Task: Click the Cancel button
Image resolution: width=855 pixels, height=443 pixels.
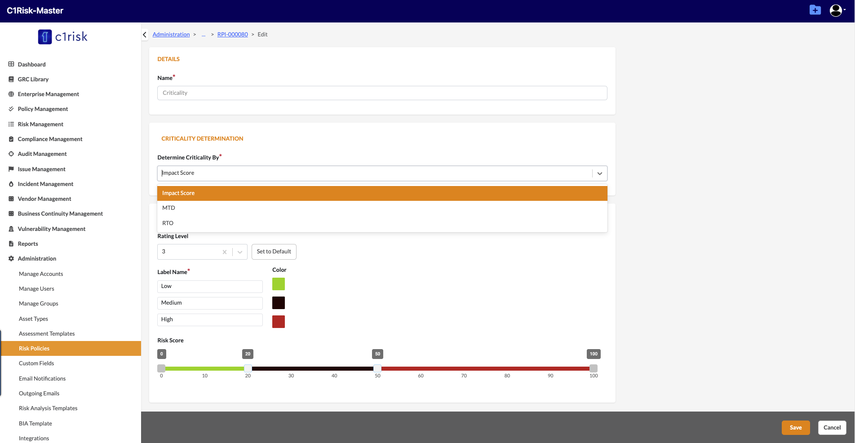Action: [x=832, y=427]
